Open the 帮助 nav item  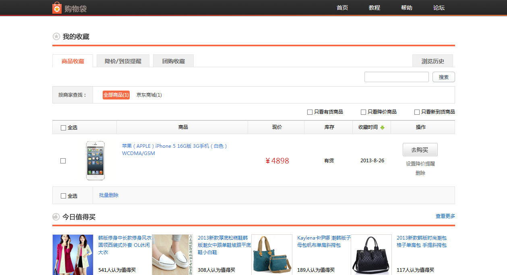(407, 8)
